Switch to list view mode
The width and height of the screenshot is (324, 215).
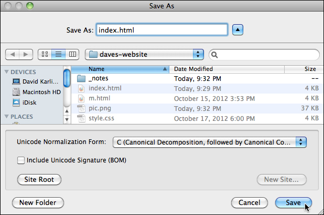pyautogui.click(x=59, y=54)
